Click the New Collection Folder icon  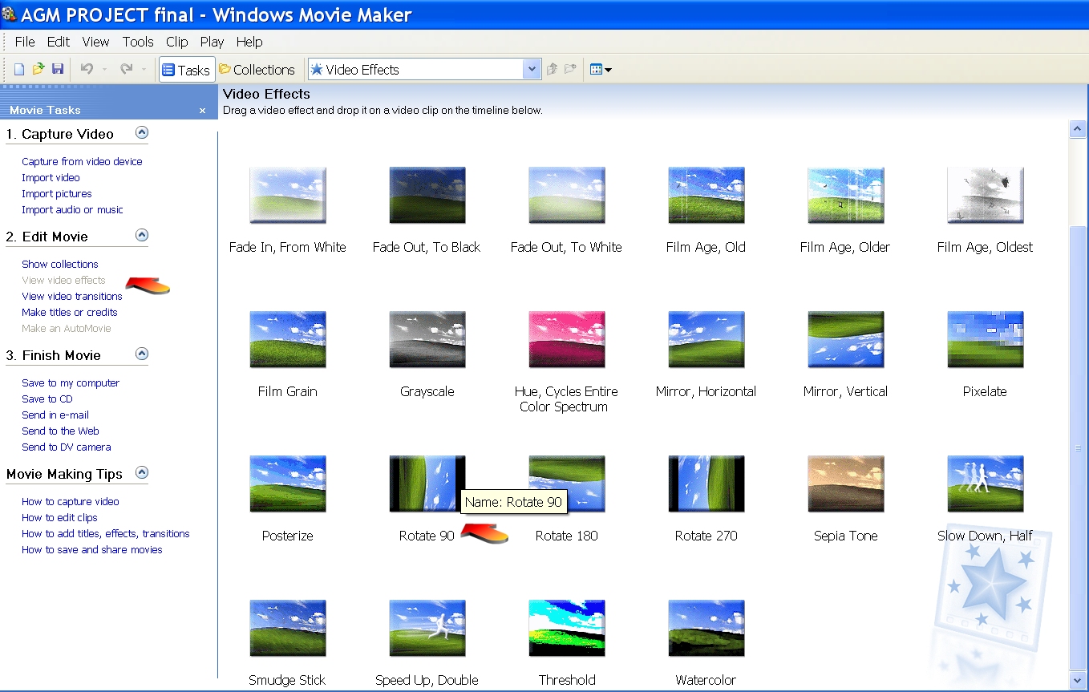pyautogui.click(x=570, y=70)
